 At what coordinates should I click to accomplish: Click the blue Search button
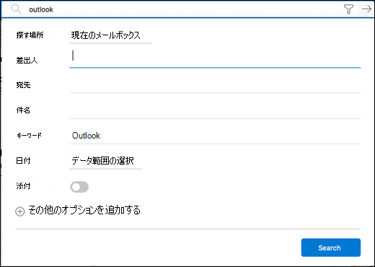pyautogui.click(x=331, y=248)
